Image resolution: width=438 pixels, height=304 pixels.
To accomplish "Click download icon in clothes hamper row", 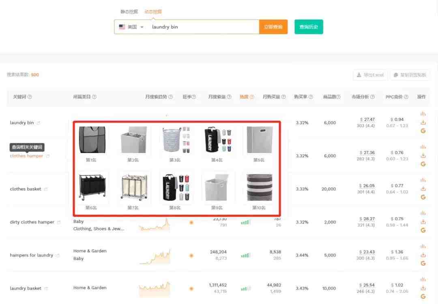I will (x=423, y=155).
